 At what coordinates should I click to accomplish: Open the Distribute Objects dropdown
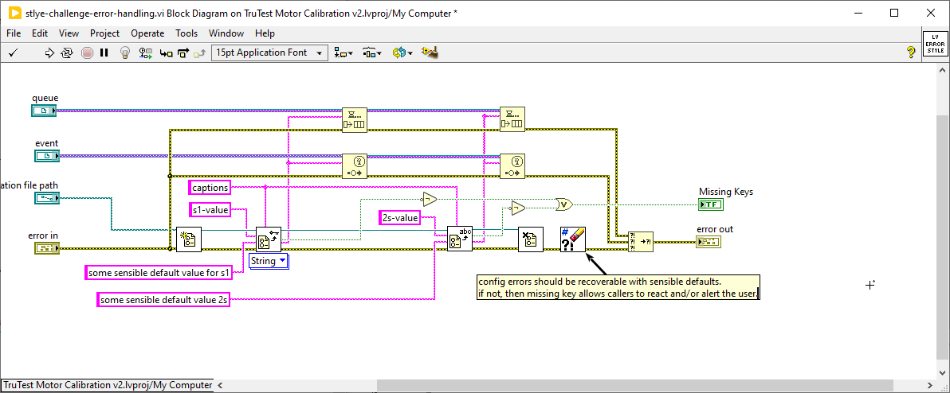coord(372,53)
